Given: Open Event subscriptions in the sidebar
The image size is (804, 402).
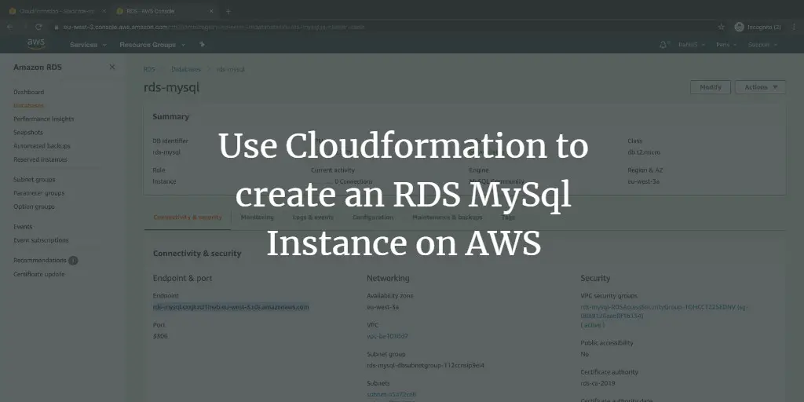Looking at the screenshot, I should pos(41,240).
